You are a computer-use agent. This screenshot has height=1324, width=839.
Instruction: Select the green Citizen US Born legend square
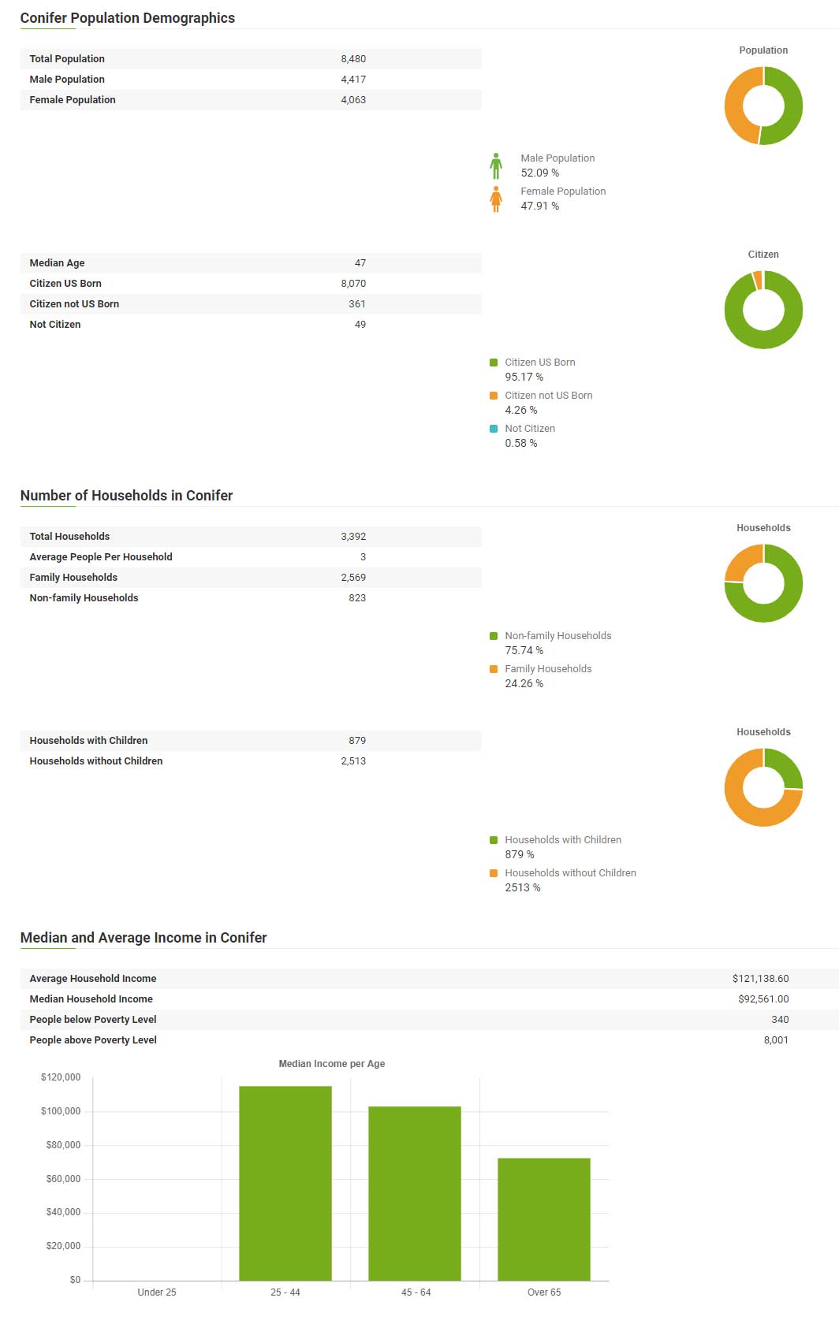pos(494,363)
